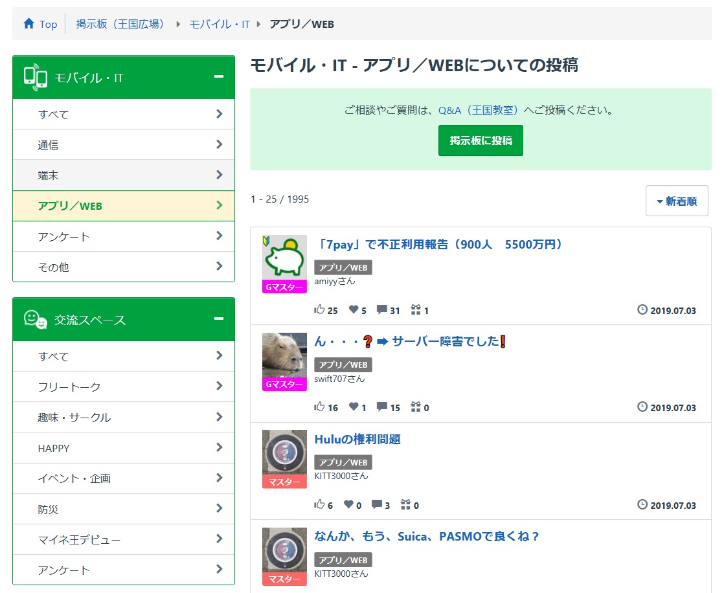The width and height of the screenshot is (724, 593).
Task: Open the 新着順 sort dropdown
Action: click(x=677, y=201)
